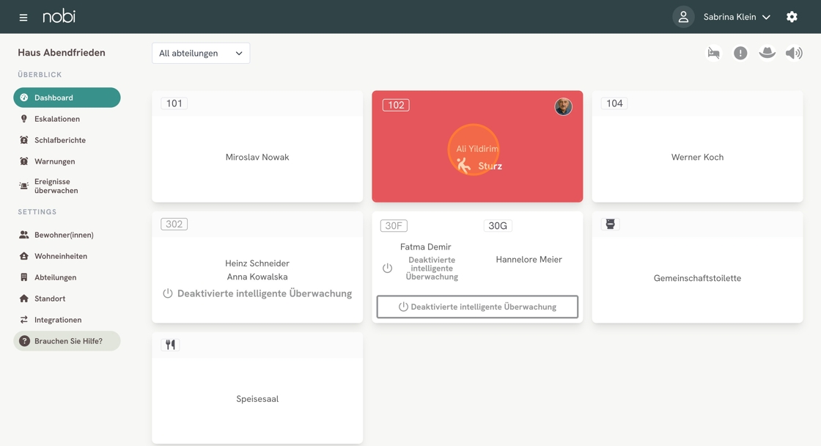Toggle the hamburger menu

[23, 17]
